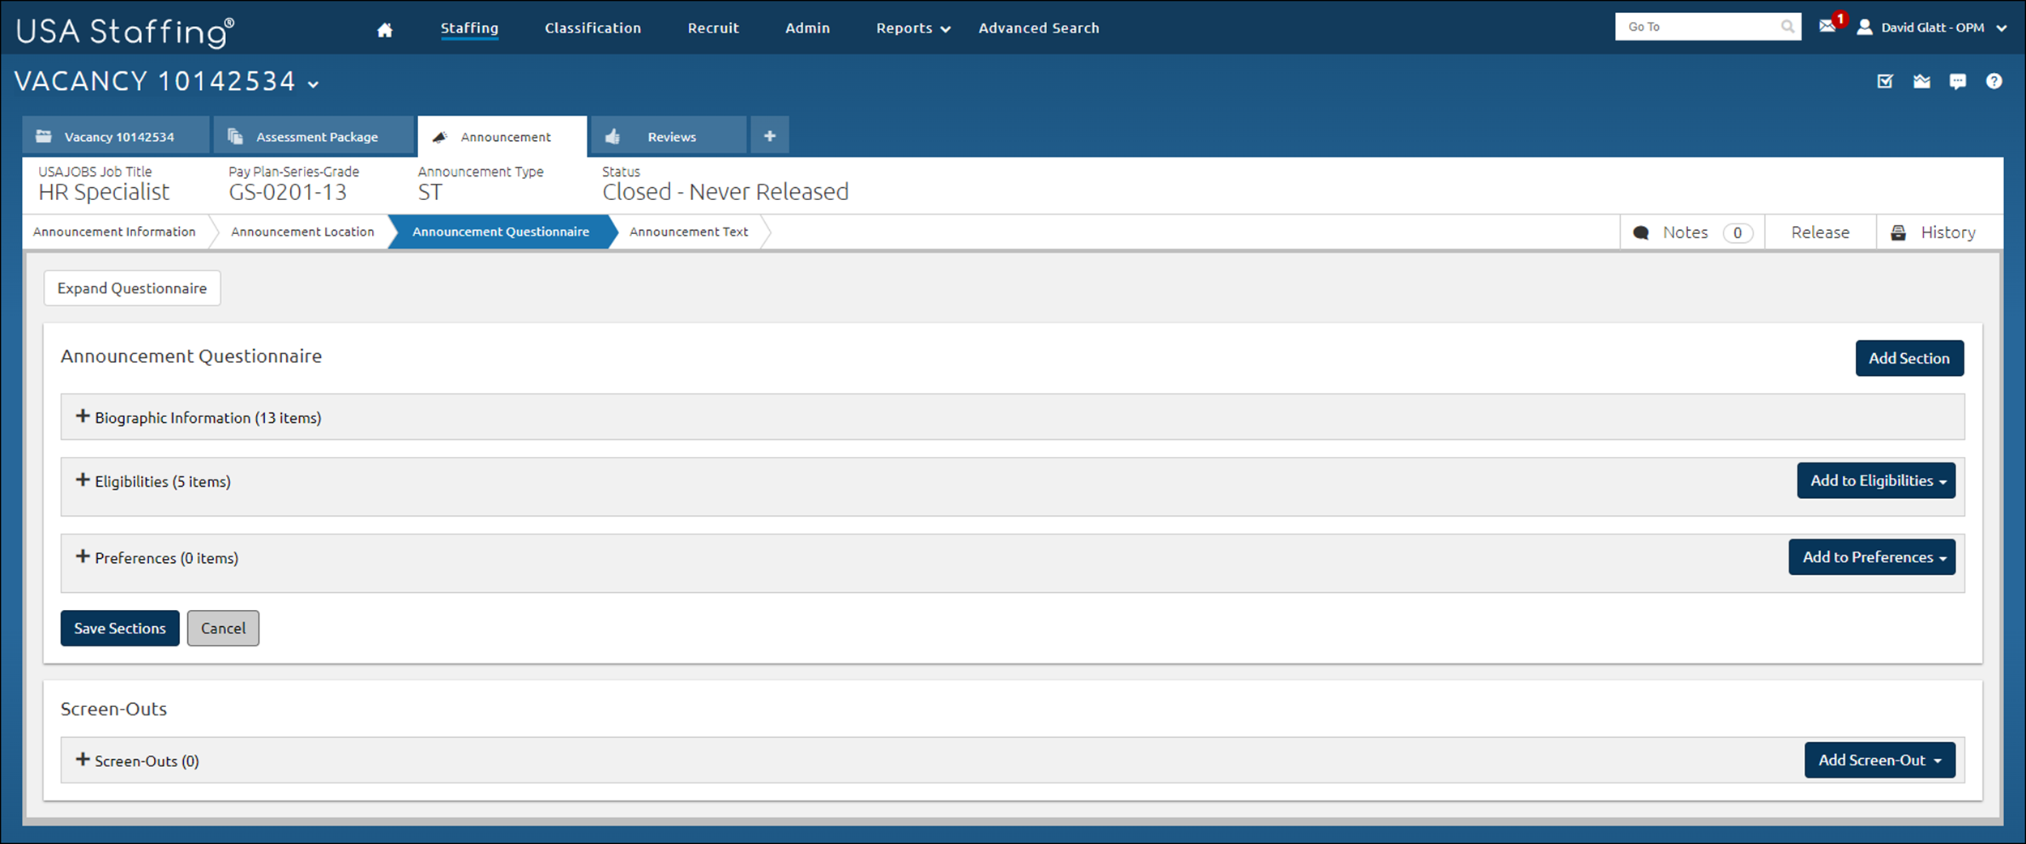Go to Announcement Information step
Image resolution: width=2026 pixels, height=844 pixels.
tap(114, 232)
